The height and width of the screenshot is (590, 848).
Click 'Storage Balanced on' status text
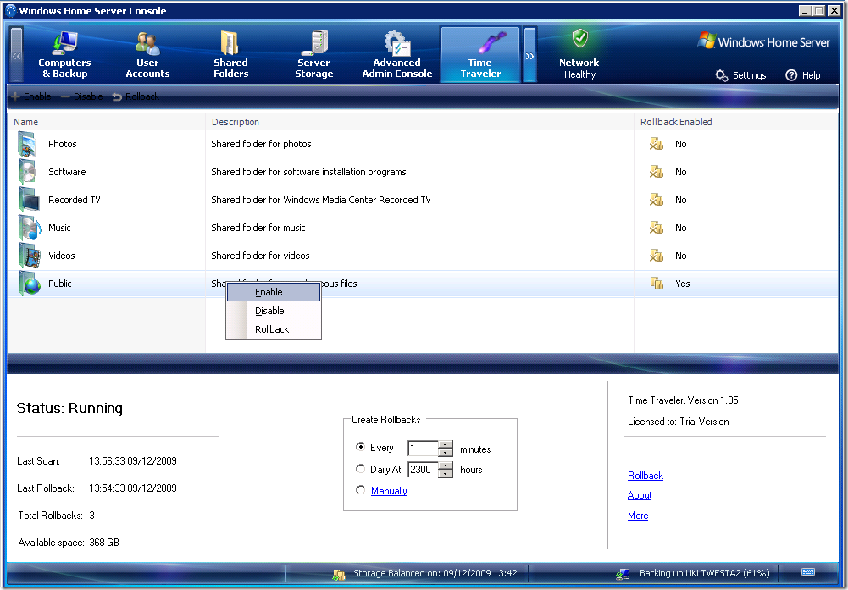435,573
